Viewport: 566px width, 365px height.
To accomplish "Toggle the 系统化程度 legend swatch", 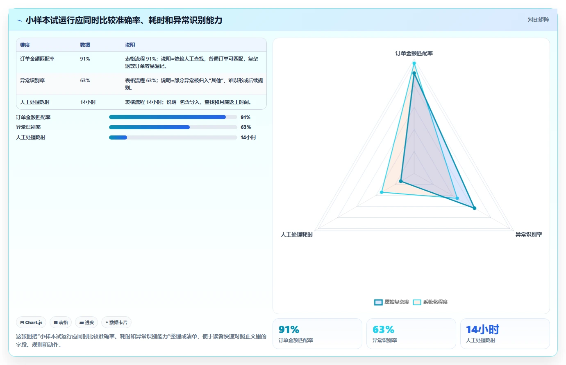I will [417, 302].
